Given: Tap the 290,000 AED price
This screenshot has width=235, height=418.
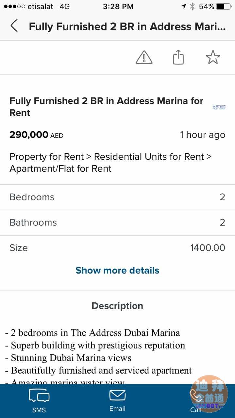Looking at the screenshot, I should [36, 135].
